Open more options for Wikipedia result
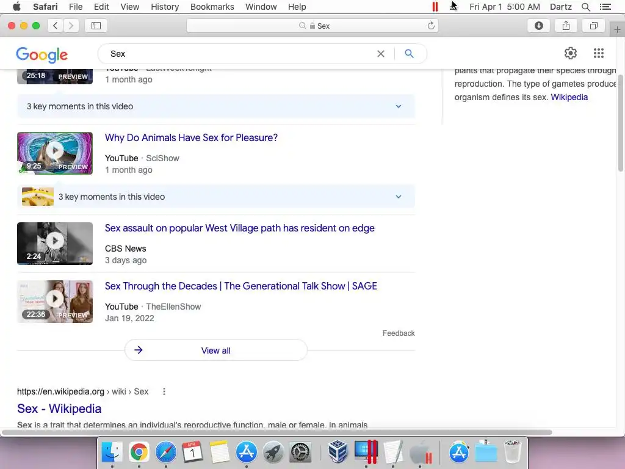The height and width of the screenshot is (469, 625). 164,391
